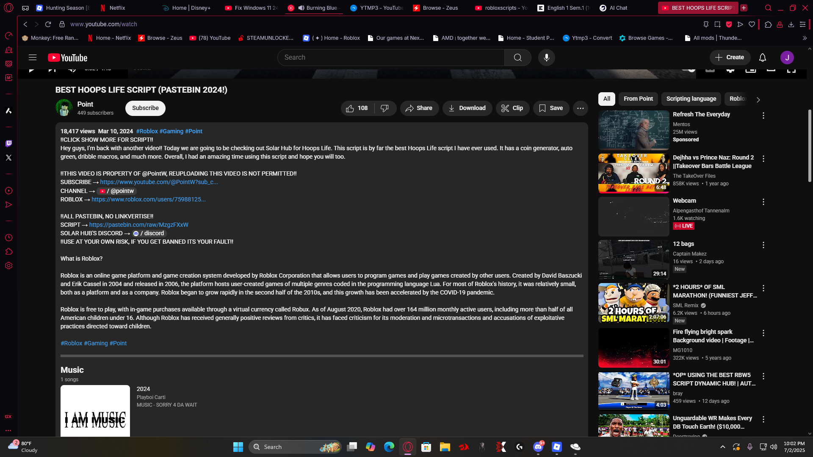The height and width of the screenshot is (457, 813).
Task: Like the video with 108 likes
Action: pyautogui.click(x=357, y=108)
